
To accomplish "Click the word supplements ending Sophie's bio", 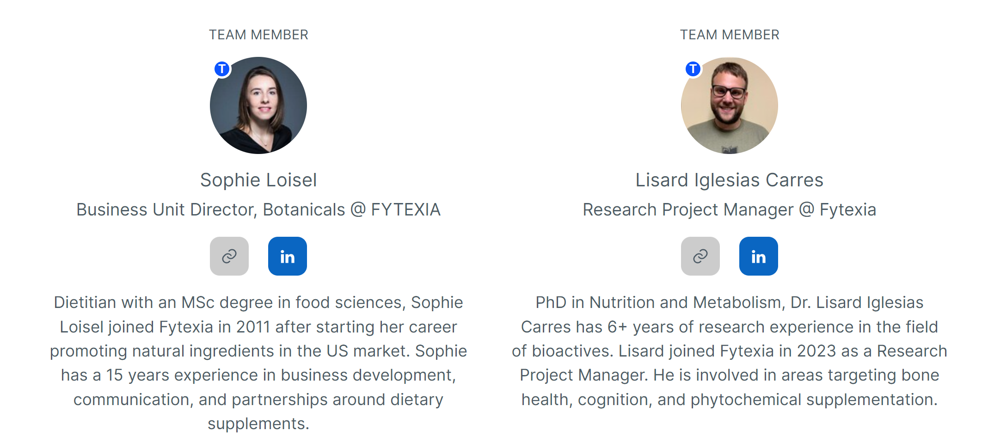I will (258, 424).
